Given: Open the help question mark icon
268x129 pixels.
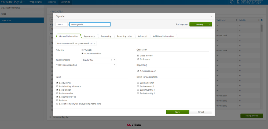Looking at the screenshot, I should [232, 2].
